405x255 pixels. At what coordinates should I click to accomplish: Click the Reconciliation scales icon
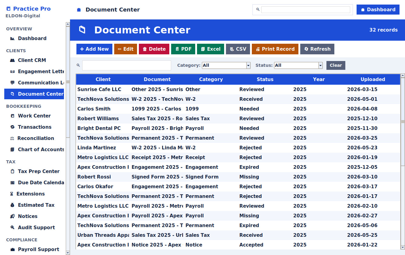point(12,138)
